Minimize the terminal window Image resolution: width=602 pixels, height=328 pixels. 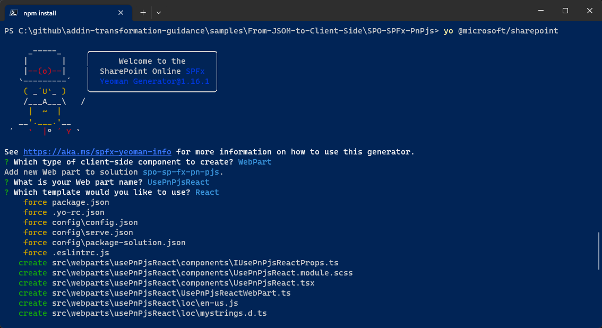pos(541,11)
